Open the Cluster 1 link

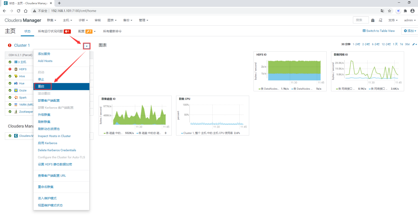point(22,46)
